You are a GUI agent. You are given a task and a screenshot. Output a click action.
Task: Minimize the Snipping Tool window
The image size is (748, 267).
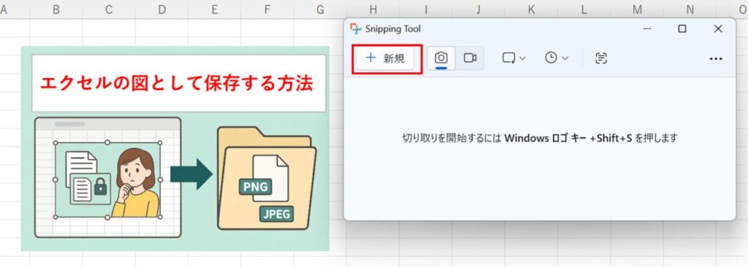(x=647, y=29)
